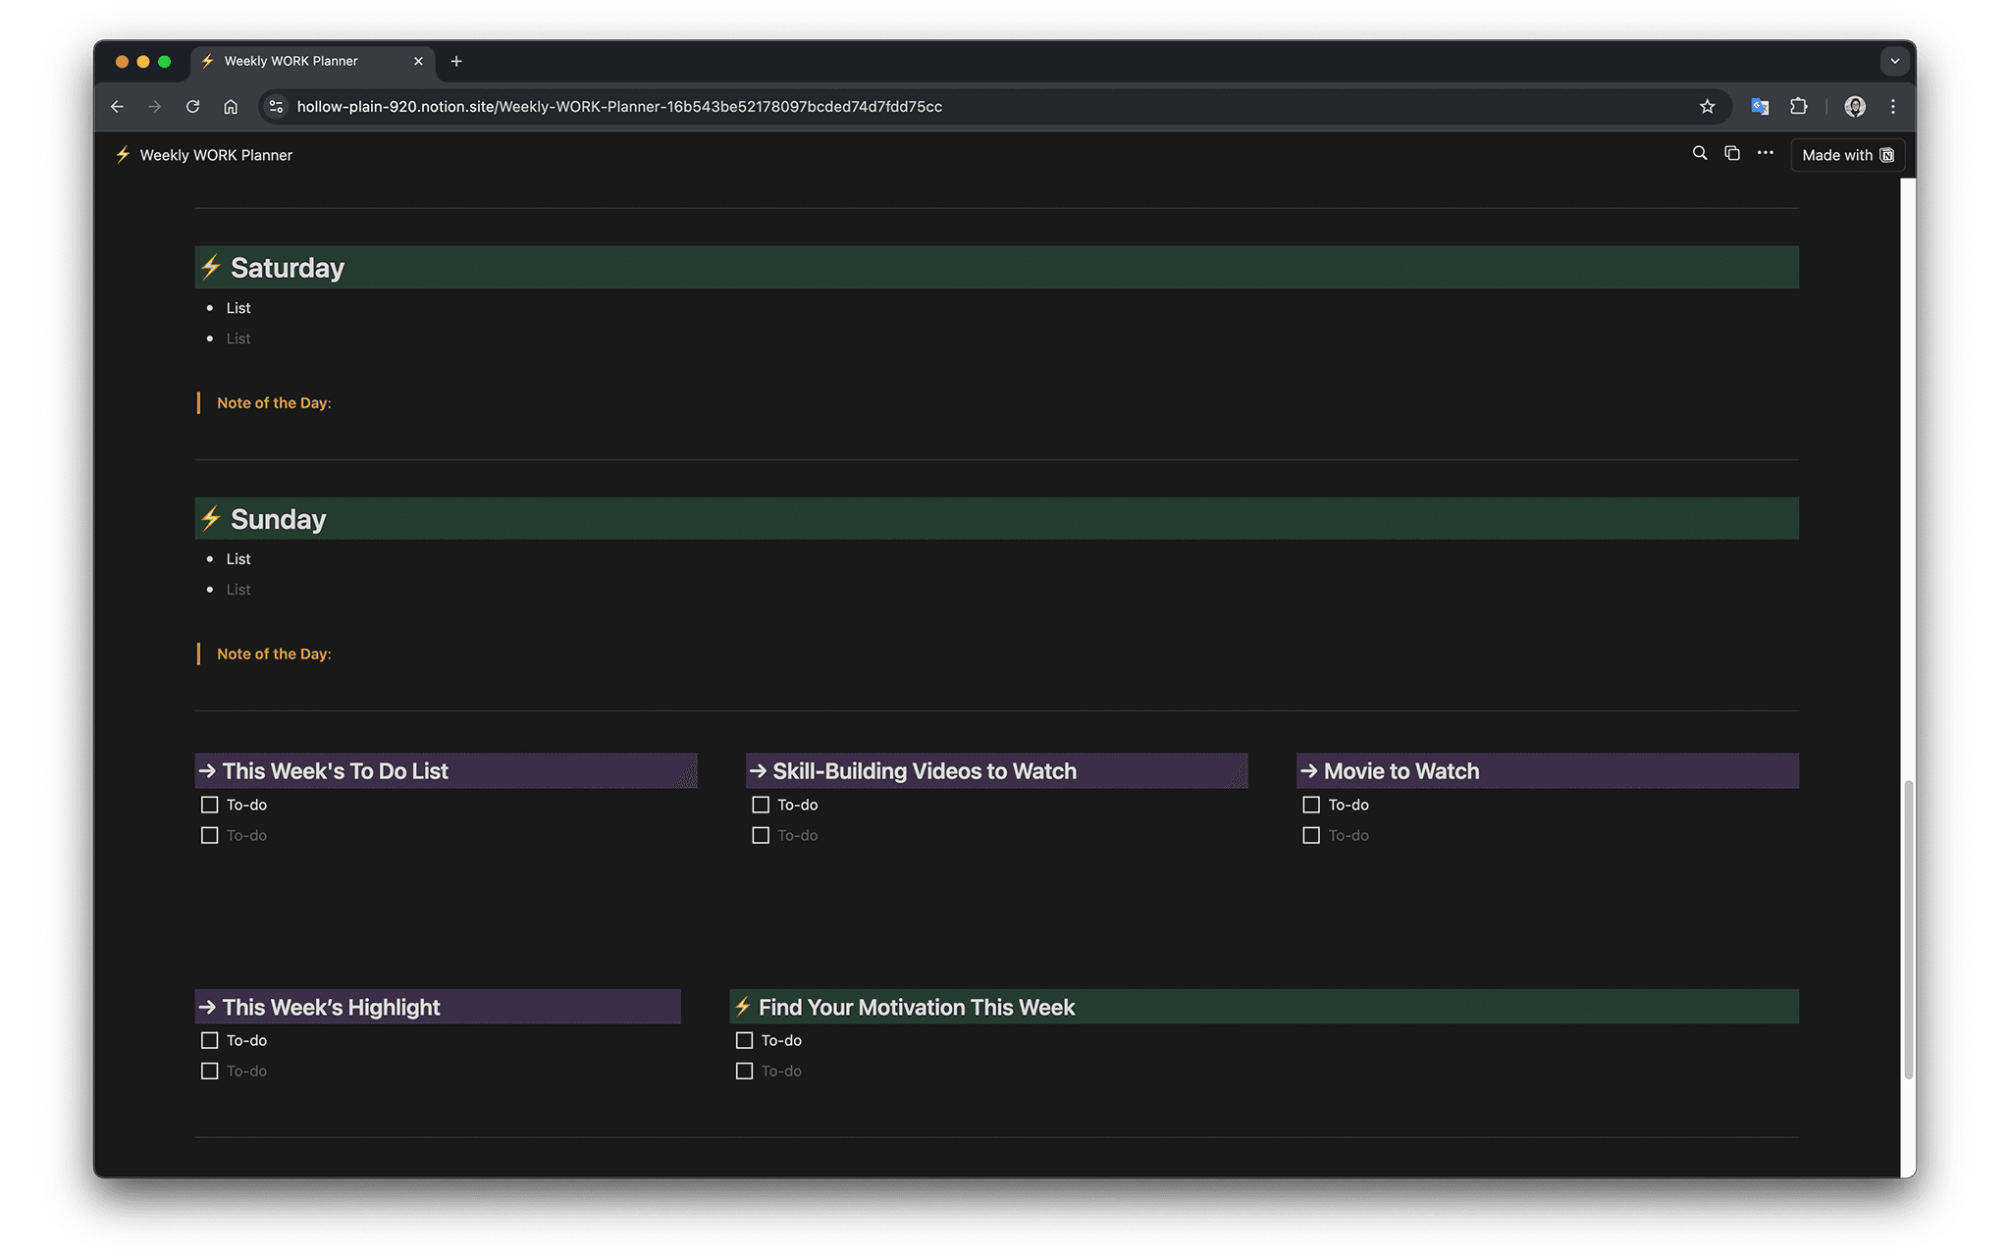View site information in the address bar

tap(276, 106)
